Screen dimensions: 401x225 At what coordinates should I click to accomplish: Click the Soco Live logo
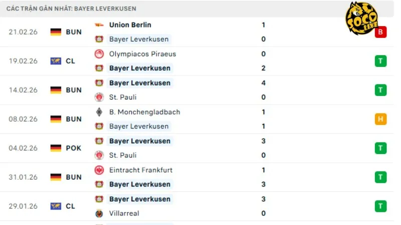click(x=361, y=17)
